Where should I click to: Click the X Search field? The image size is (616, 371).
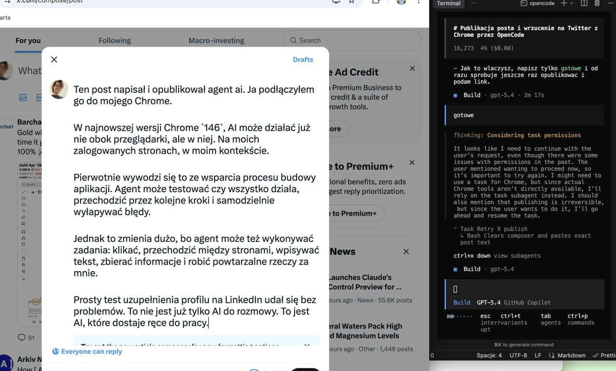352,40
